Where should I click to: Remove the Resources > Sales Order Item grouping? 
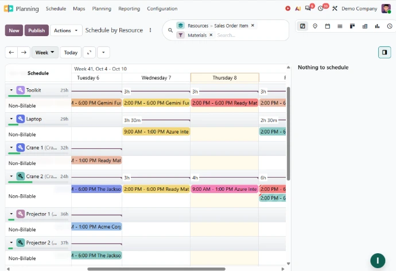(253, 25)
